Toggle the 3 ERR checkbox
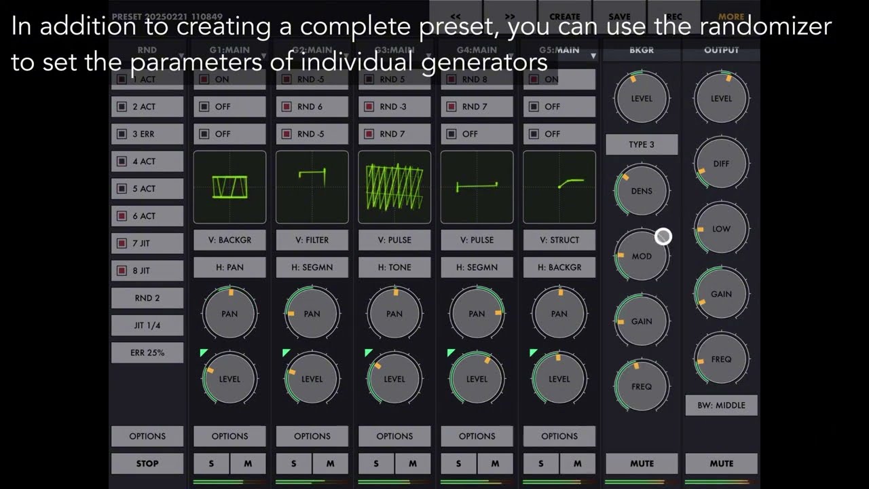Viewport: 869px width, 489px height. [122, 134]
